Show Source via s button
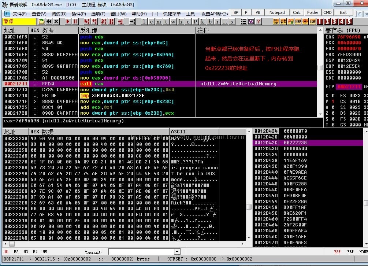This screenshot has width=368, height=266. [x=232, y=22]
